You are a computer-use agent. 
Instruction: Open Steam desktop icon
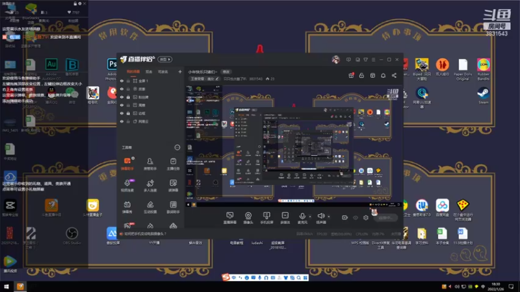click(483, 96)
